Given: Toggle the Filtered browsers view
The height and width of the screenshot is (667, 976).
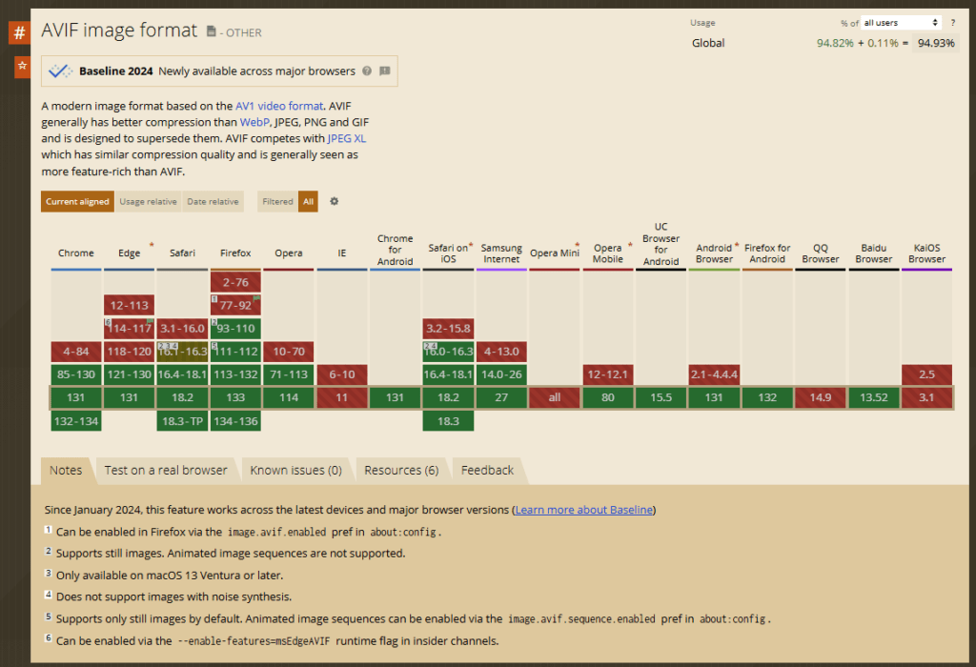Looking at the screenshot, I should [x=277, y=202].
